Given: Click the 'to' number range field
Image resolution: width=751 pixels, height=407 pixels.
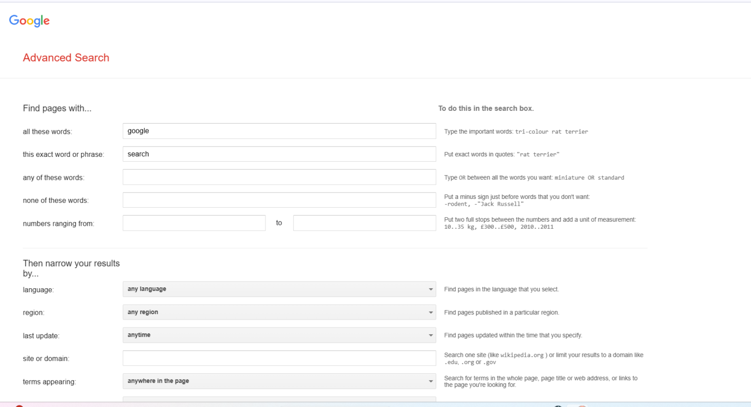Looking at the screenshot, I should coord(364,223).
